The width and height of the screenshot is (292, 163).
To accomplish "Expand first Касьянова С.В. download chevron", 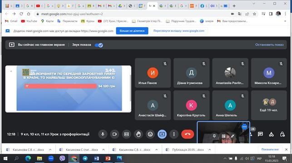I will pyautogui.click(x=50, y=149).
